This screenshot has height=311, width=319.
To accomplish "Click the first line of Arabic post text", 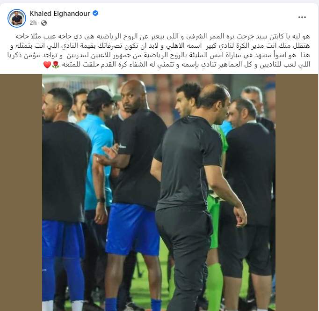I will tap(163, 37).
